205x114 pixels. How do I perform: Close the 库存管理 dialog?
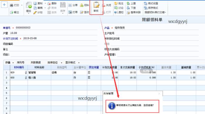pyautogui.click(x=159, y=94)
